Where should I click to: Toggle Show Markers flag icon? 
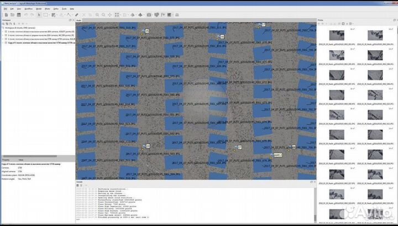pos(163,15)
